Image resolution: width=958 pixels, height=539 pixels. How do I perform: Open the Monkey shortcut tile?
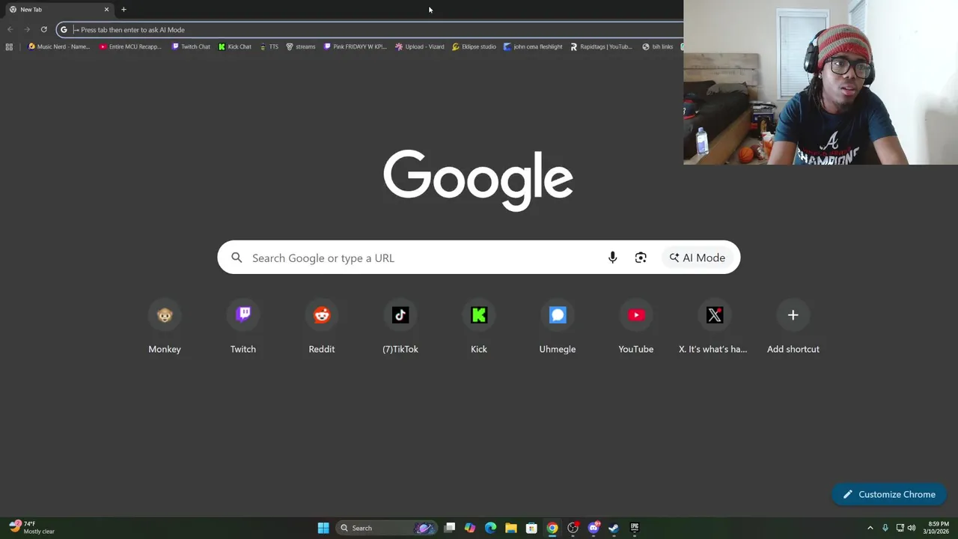(x=165, y=328)
